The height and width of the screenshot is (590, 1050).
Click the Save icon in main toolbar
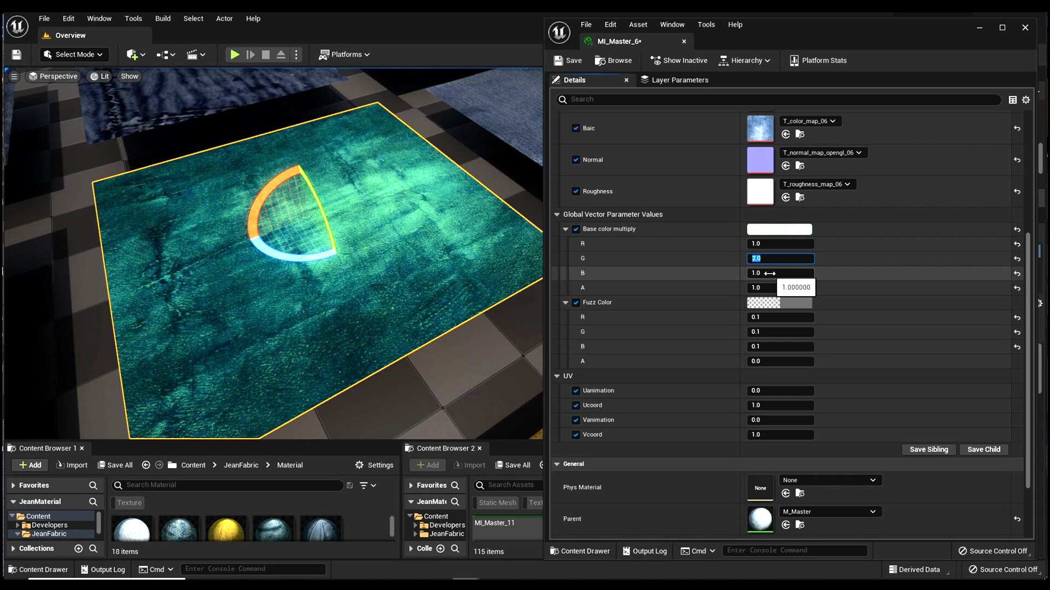(x=16, y=55)
